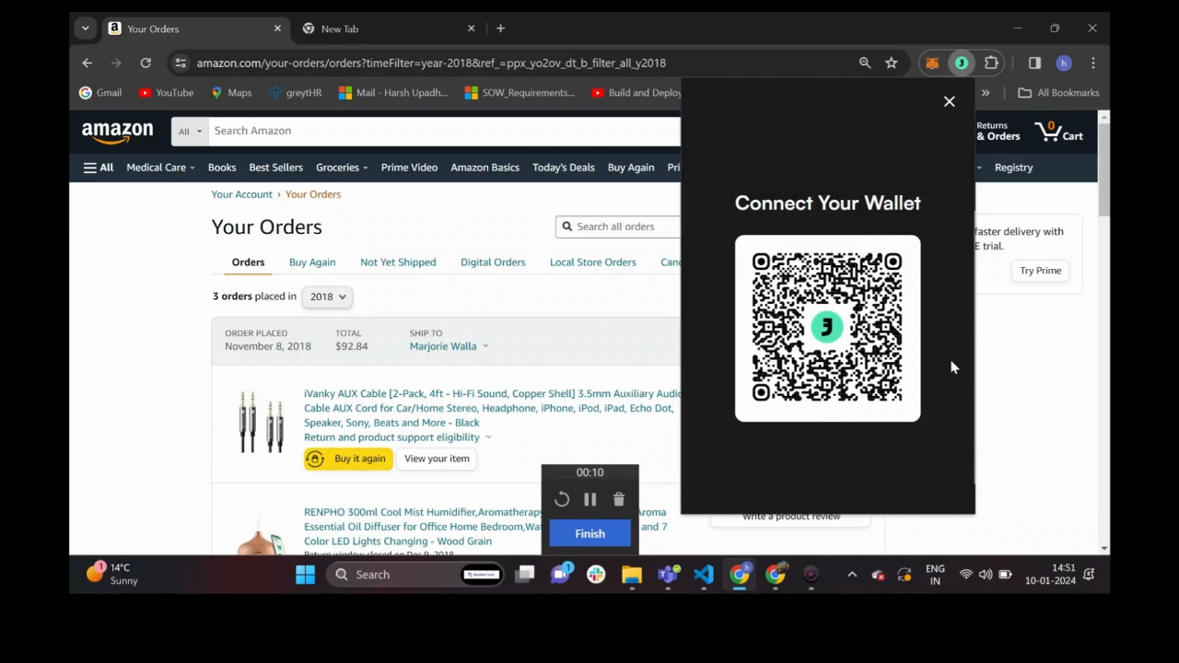Go to Amazon home via logo

(118, 133)
